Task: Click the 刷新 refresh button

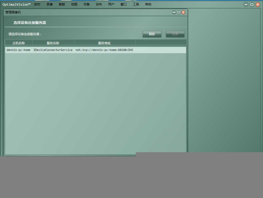Action: (152, 34)
